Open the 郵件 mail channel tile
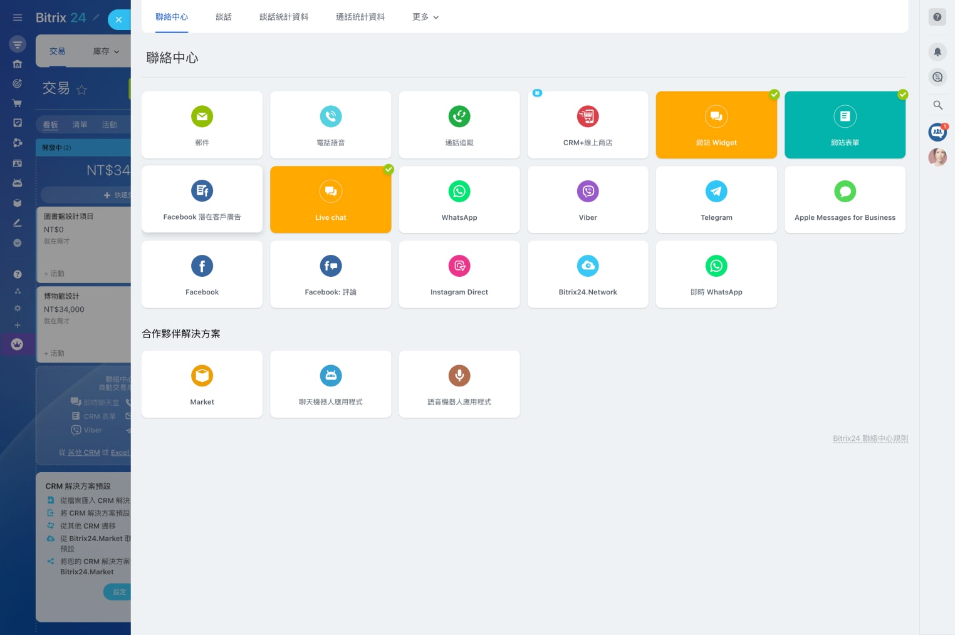 click(202, 125)
